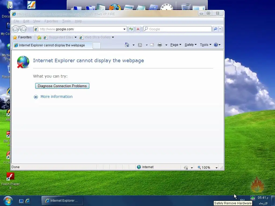Open the recent pages dropdown beside Forward

[29, 29]
